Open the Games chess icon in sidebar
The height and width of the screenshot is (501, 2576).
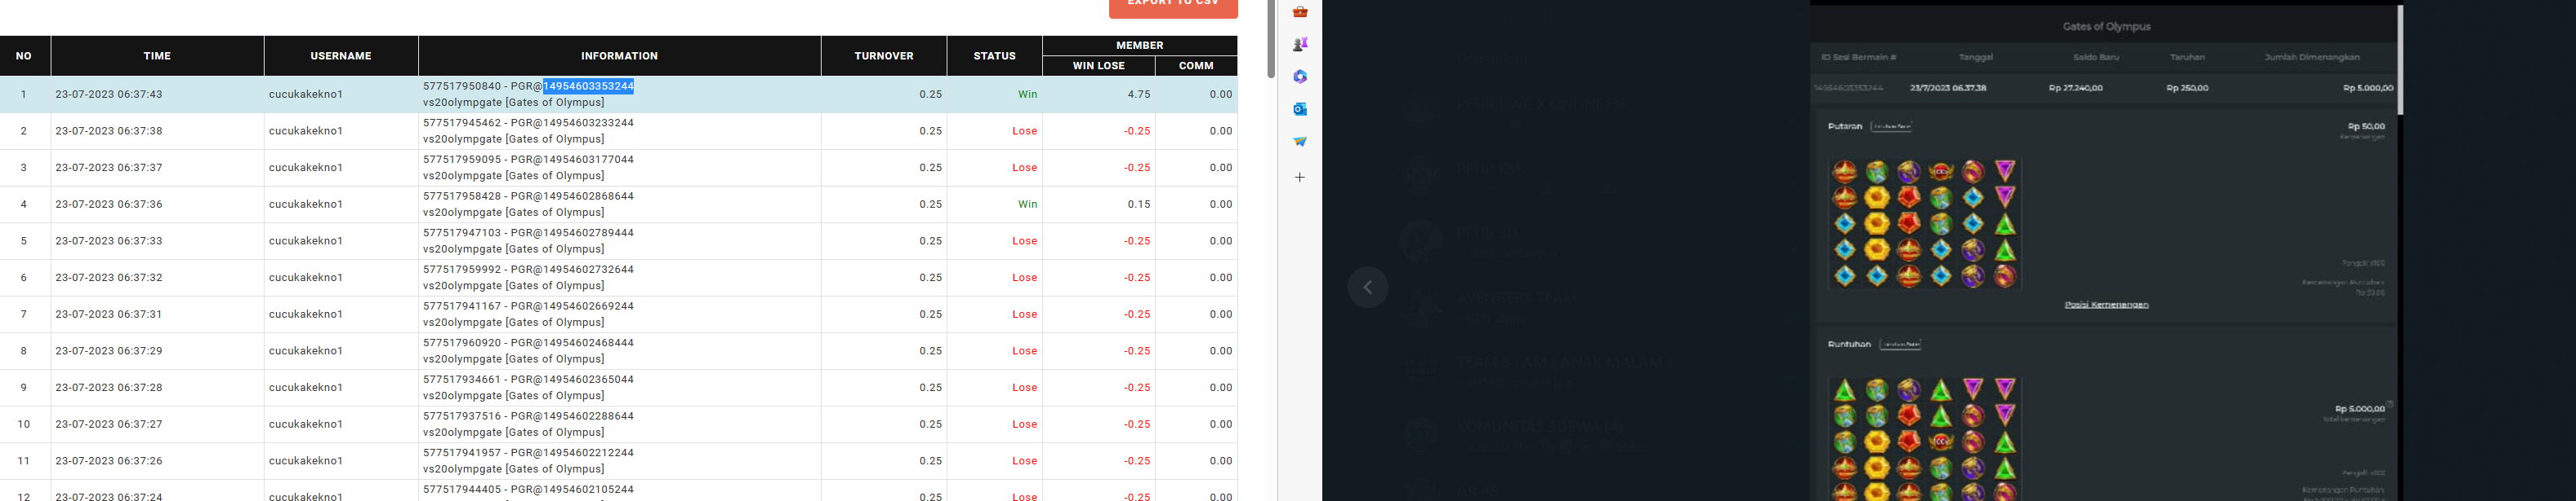click(1300, 44)
